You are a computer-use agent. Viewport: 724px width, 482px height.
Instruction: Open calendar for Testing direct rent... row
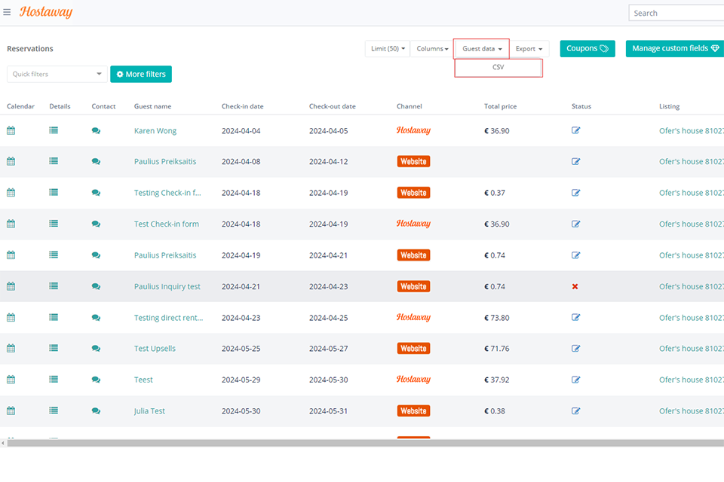11,317
